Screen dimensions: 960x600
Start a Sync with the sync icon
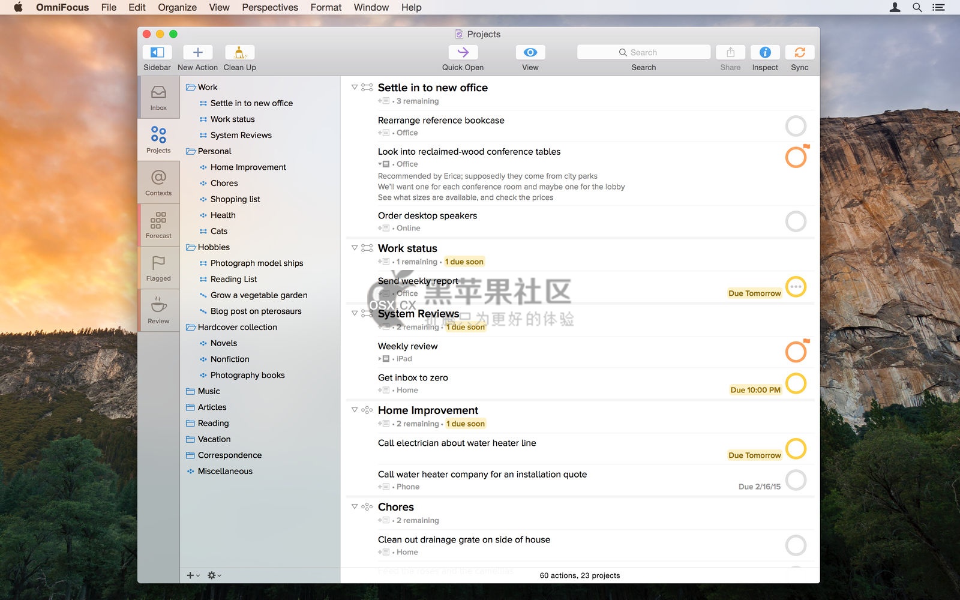800,52
